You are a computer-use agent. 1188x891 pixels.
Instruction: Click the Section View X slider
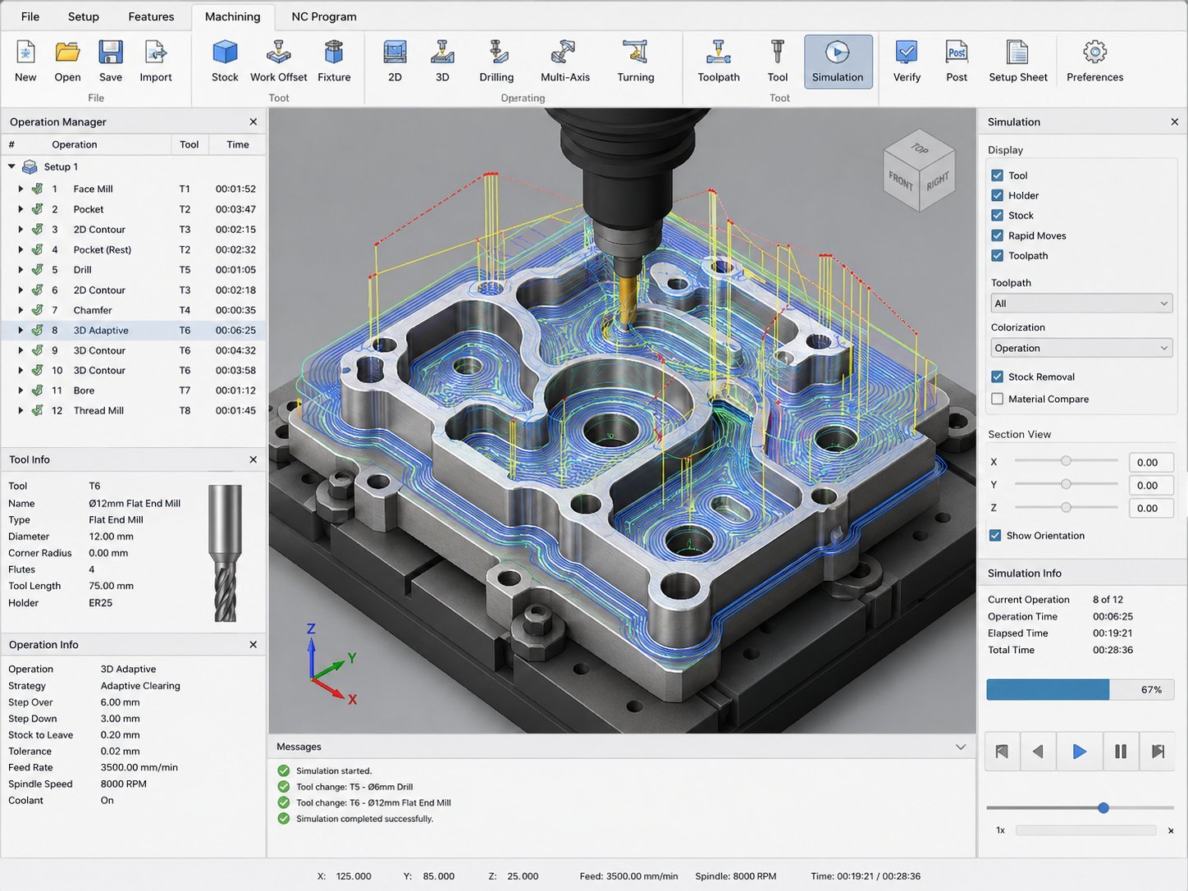[1066, 461]
